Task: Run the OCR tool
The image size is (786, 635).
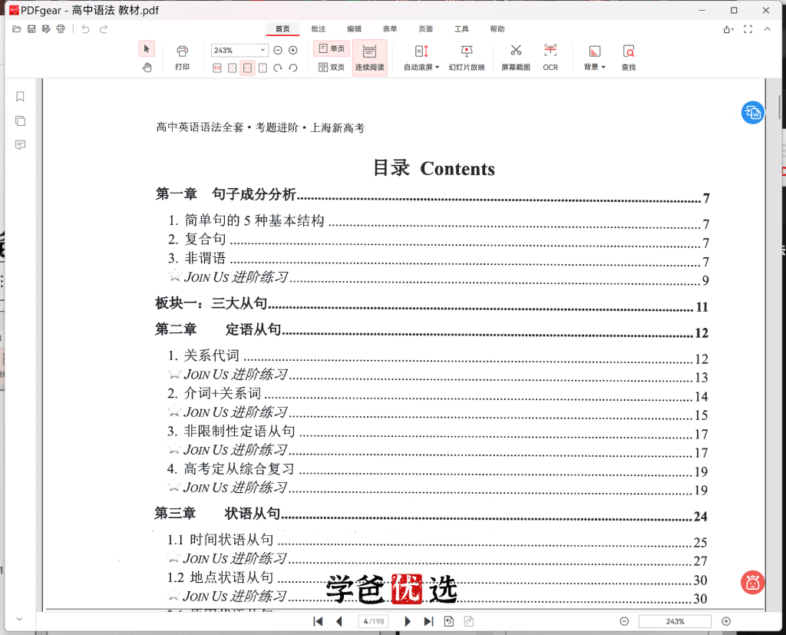Action: click(550, 58)
